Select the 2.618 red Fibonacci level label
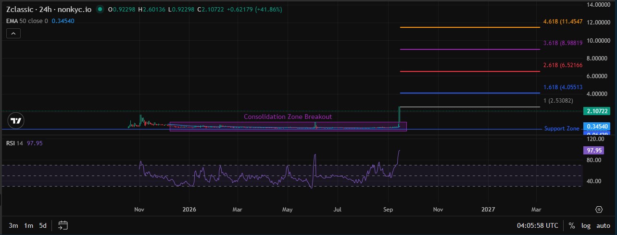The image size is (617, 235). coord(563,65)
